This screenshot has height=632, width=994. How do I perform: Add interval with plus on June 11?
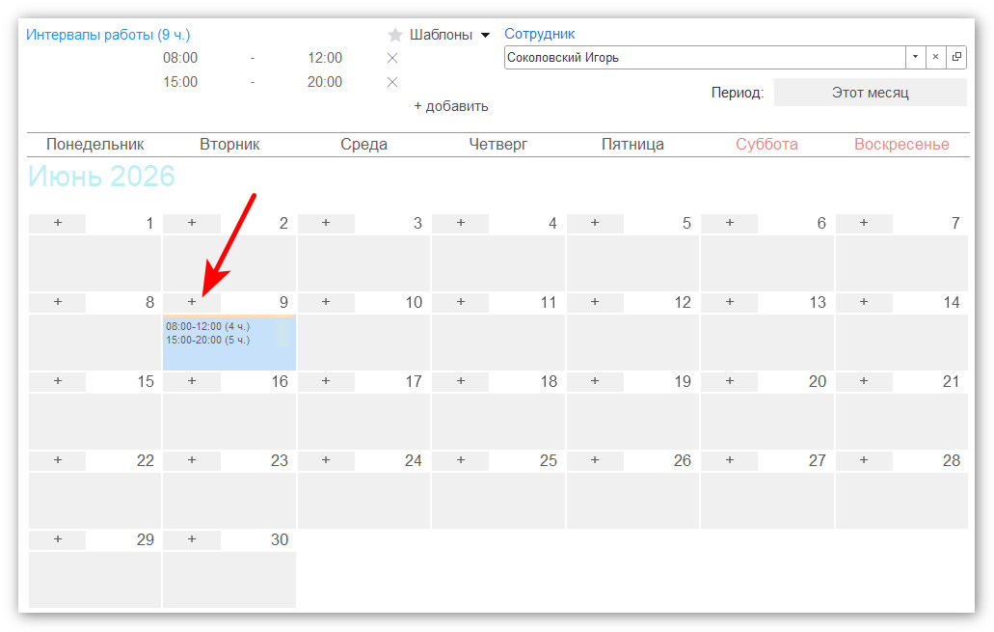point(461,302)
